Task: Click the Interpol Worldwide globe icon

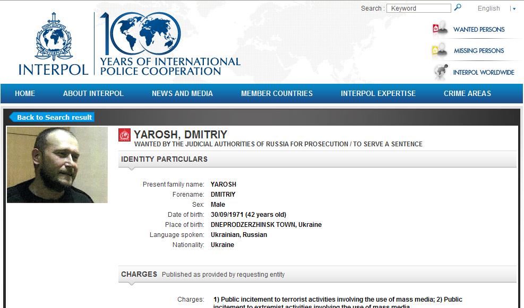Action: click(441, 72)
